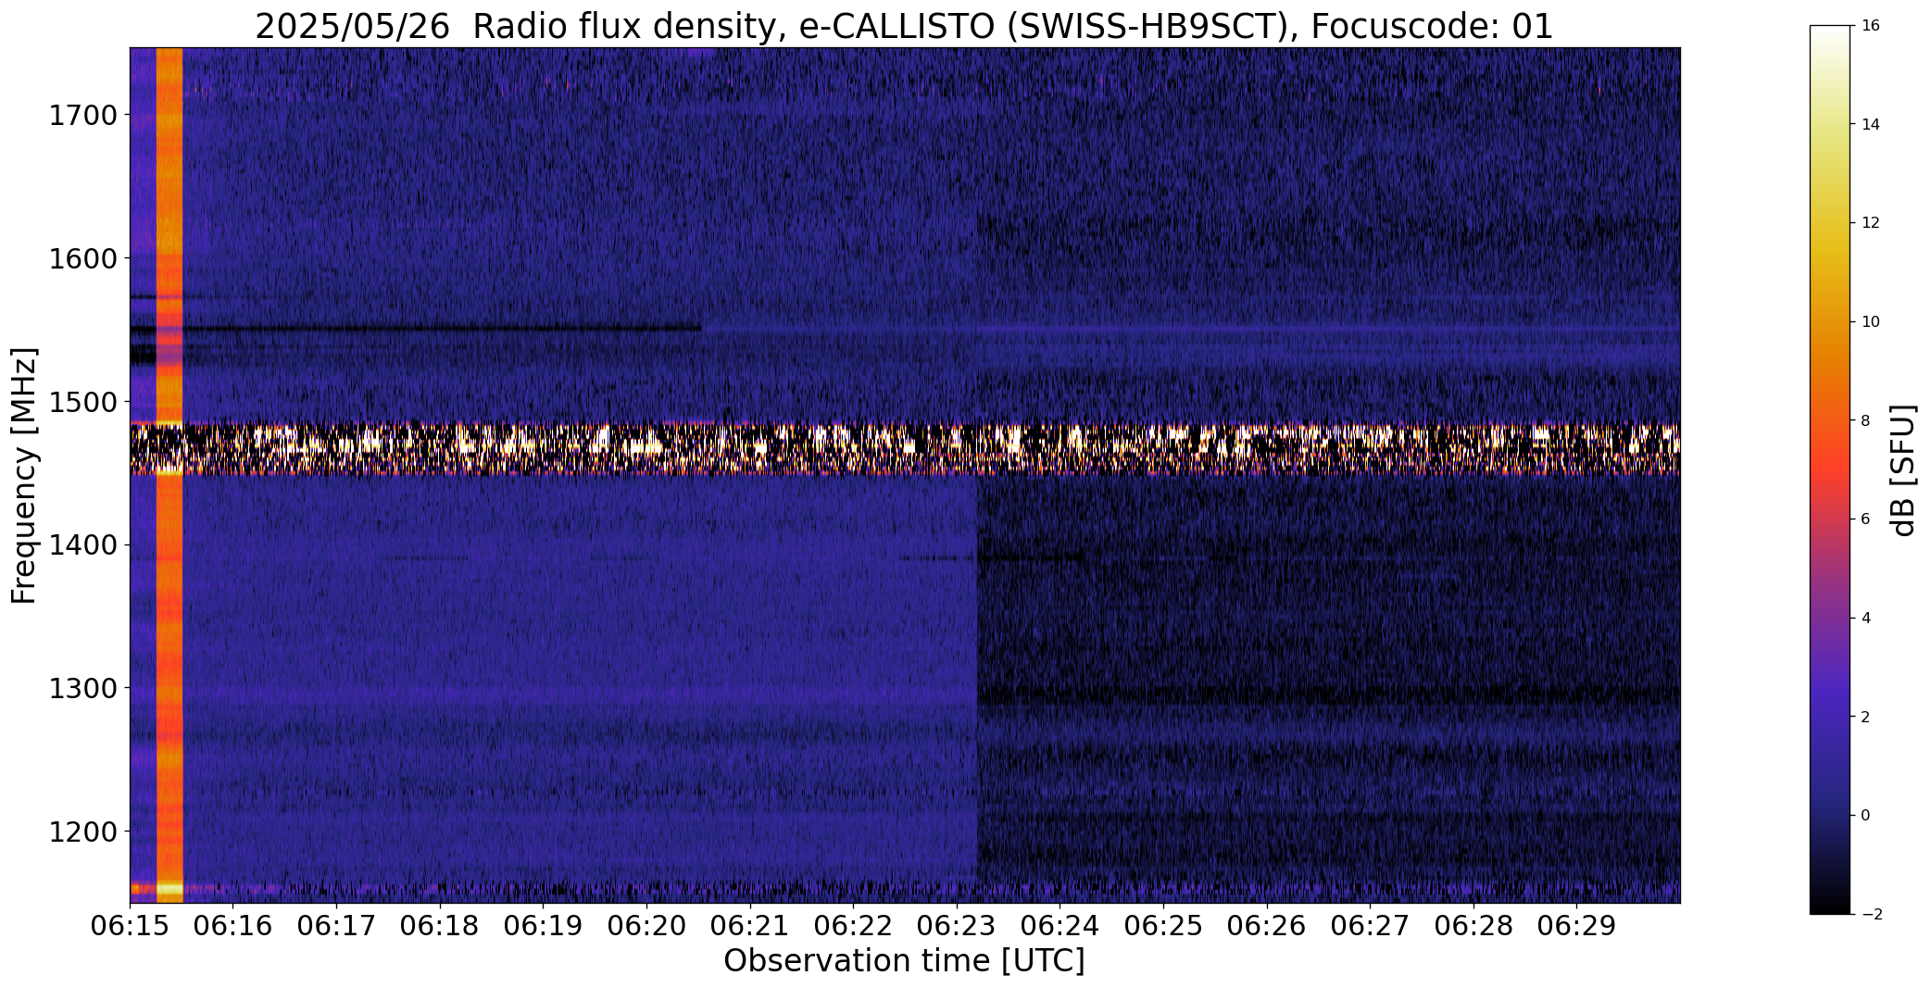The height and width of the screenshot is (988, 1931).
Task: Click the colorbar tick label 4
Action: coord(1865,619)
